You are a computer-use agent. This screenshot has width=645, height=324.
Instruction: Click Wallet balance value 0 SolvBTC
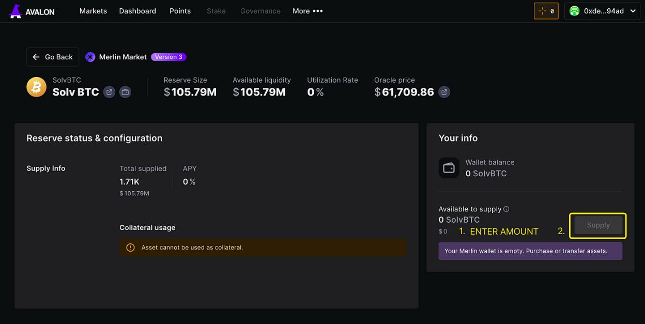pos(486,174)
